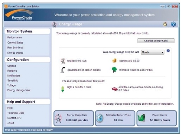Open Sensitivity settings
This screenshot has height=136, width=181.
[13, 80]
